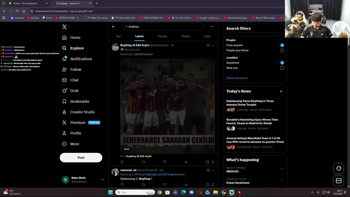Repost the Beşiktaş JK Edit Arşivi post
350x197 pixels.
(143, 162)
